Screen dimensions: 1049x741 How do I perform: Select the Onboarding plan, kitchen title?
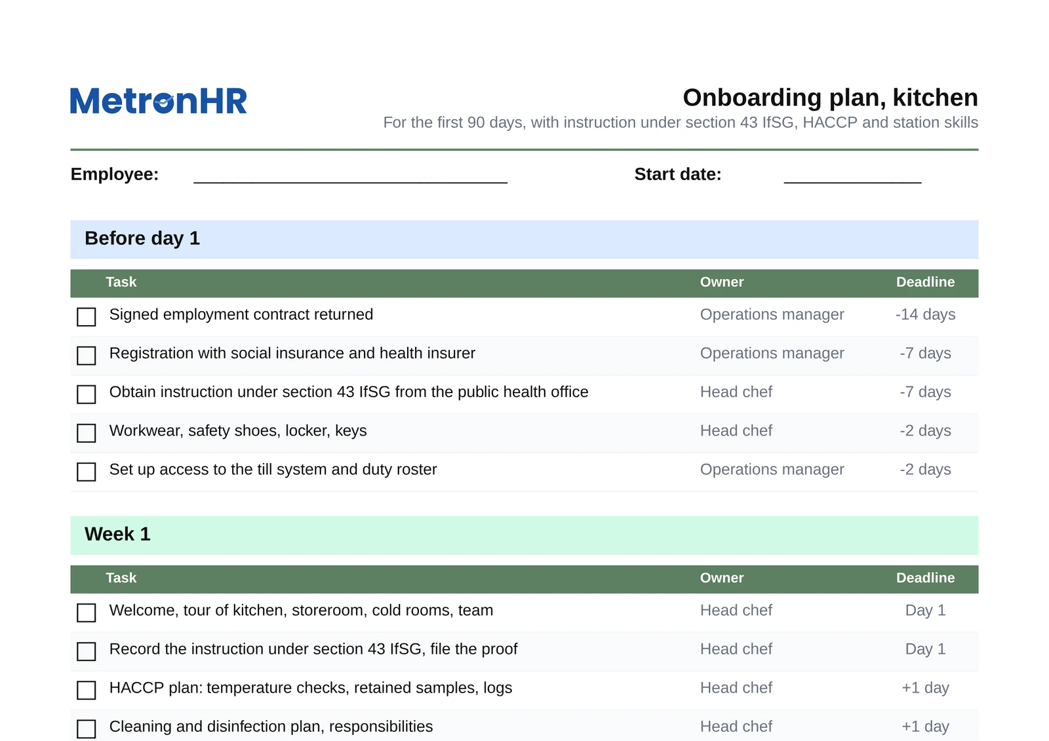pos(830,98)
